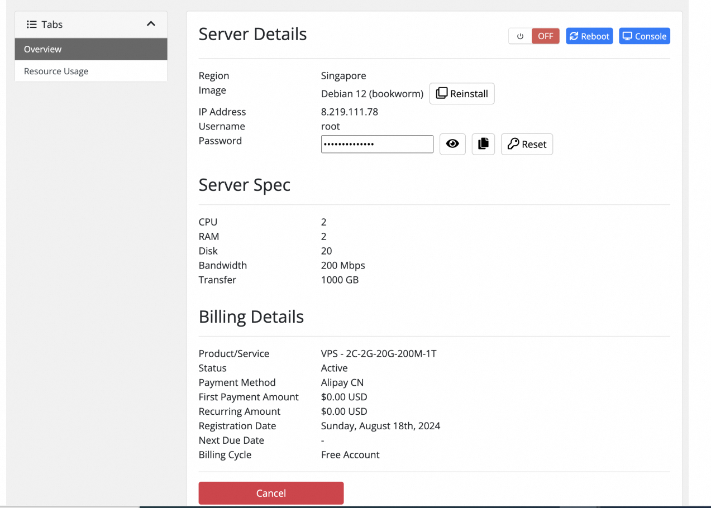Click the VPS - 2C-2G-20G-200M-1T product name
This screenshot has height=508, width=711.
(x=378, y=353)
